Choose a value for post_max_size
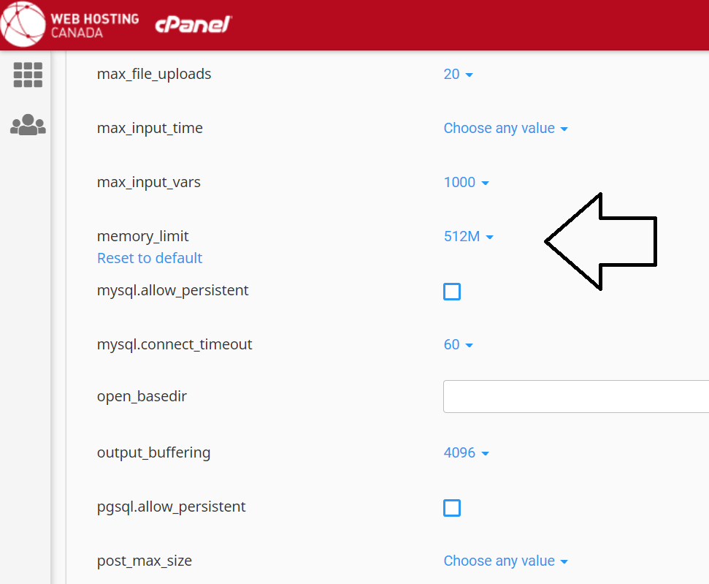709x584 pixels. [505, 561]
